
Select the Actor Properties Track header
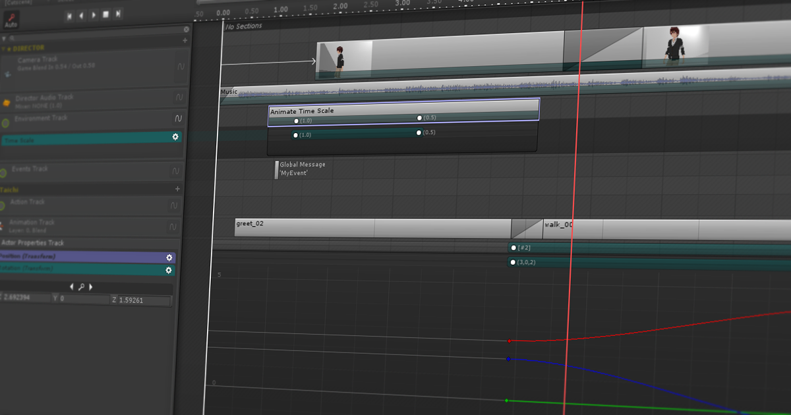[89, 243]
